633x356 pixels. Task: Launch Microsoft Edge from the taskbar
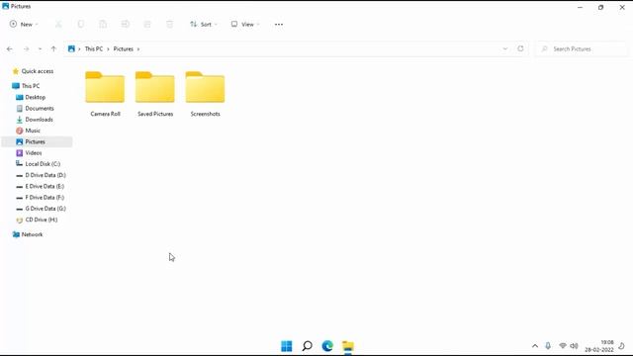click(327, 346)
